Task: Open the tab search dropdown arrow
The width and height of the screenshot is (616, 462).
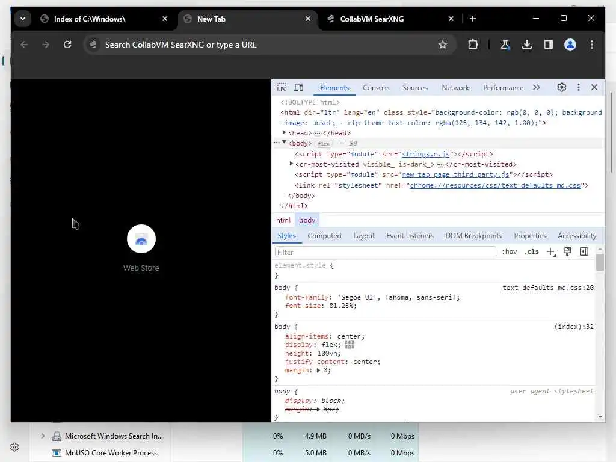Action: pyautogui.click(x=23, y=19)
